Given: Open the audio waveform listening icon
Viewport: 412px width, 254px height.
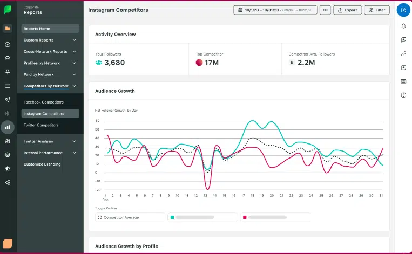Looking at the screenshot, I should pos(8,113).
